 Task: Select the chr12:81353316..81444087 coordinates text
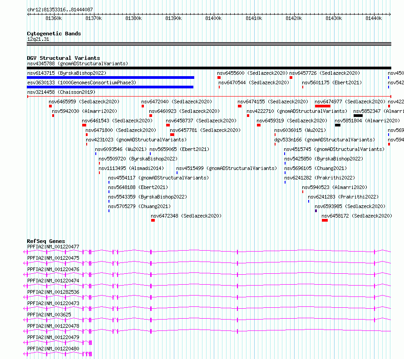(60, 10)
